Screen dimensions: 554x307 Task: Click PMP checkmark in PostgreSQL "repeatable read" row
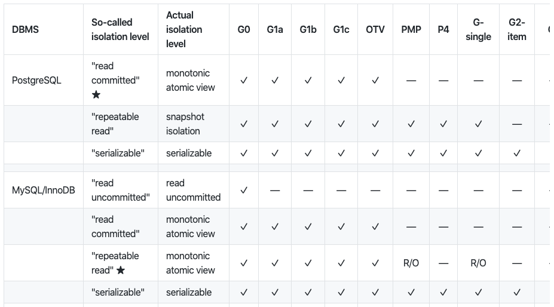pos(411,124)
